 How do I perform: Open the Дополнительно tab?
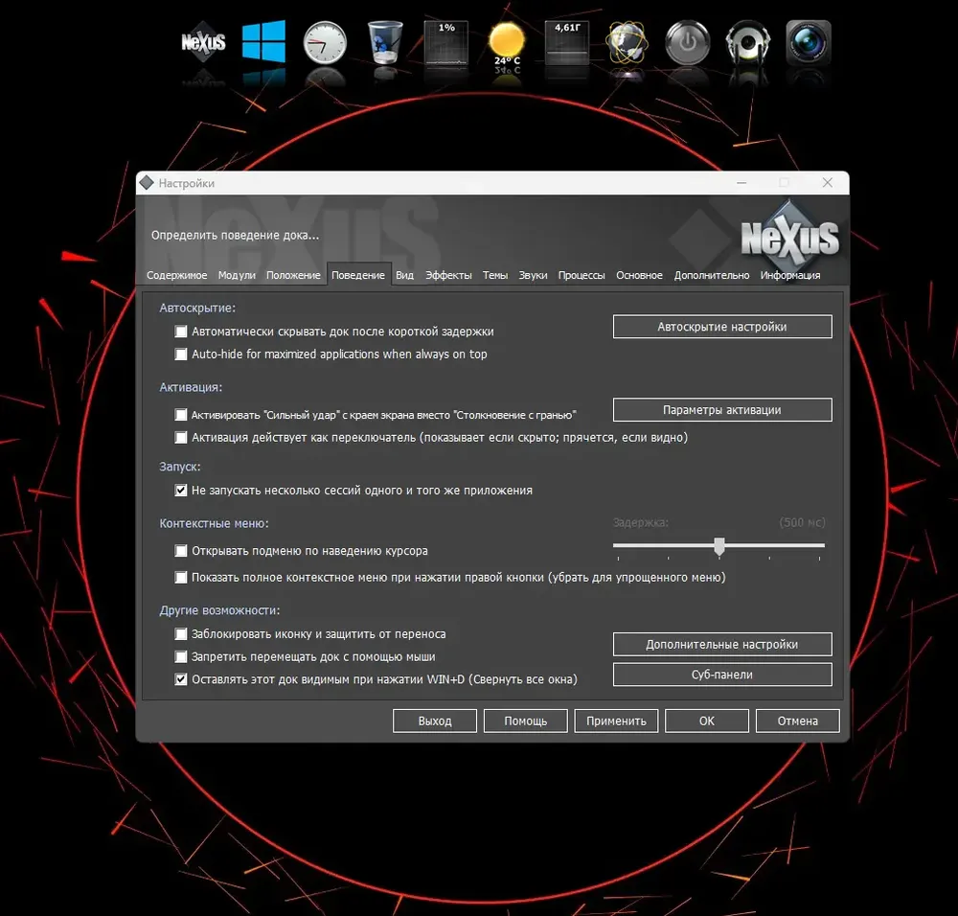[711, 275]
